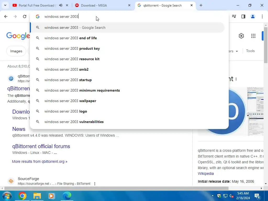Choose suggestion windows server 2003 - Google Search
Screen dimensions: 268x201
(x=127, y=27)
